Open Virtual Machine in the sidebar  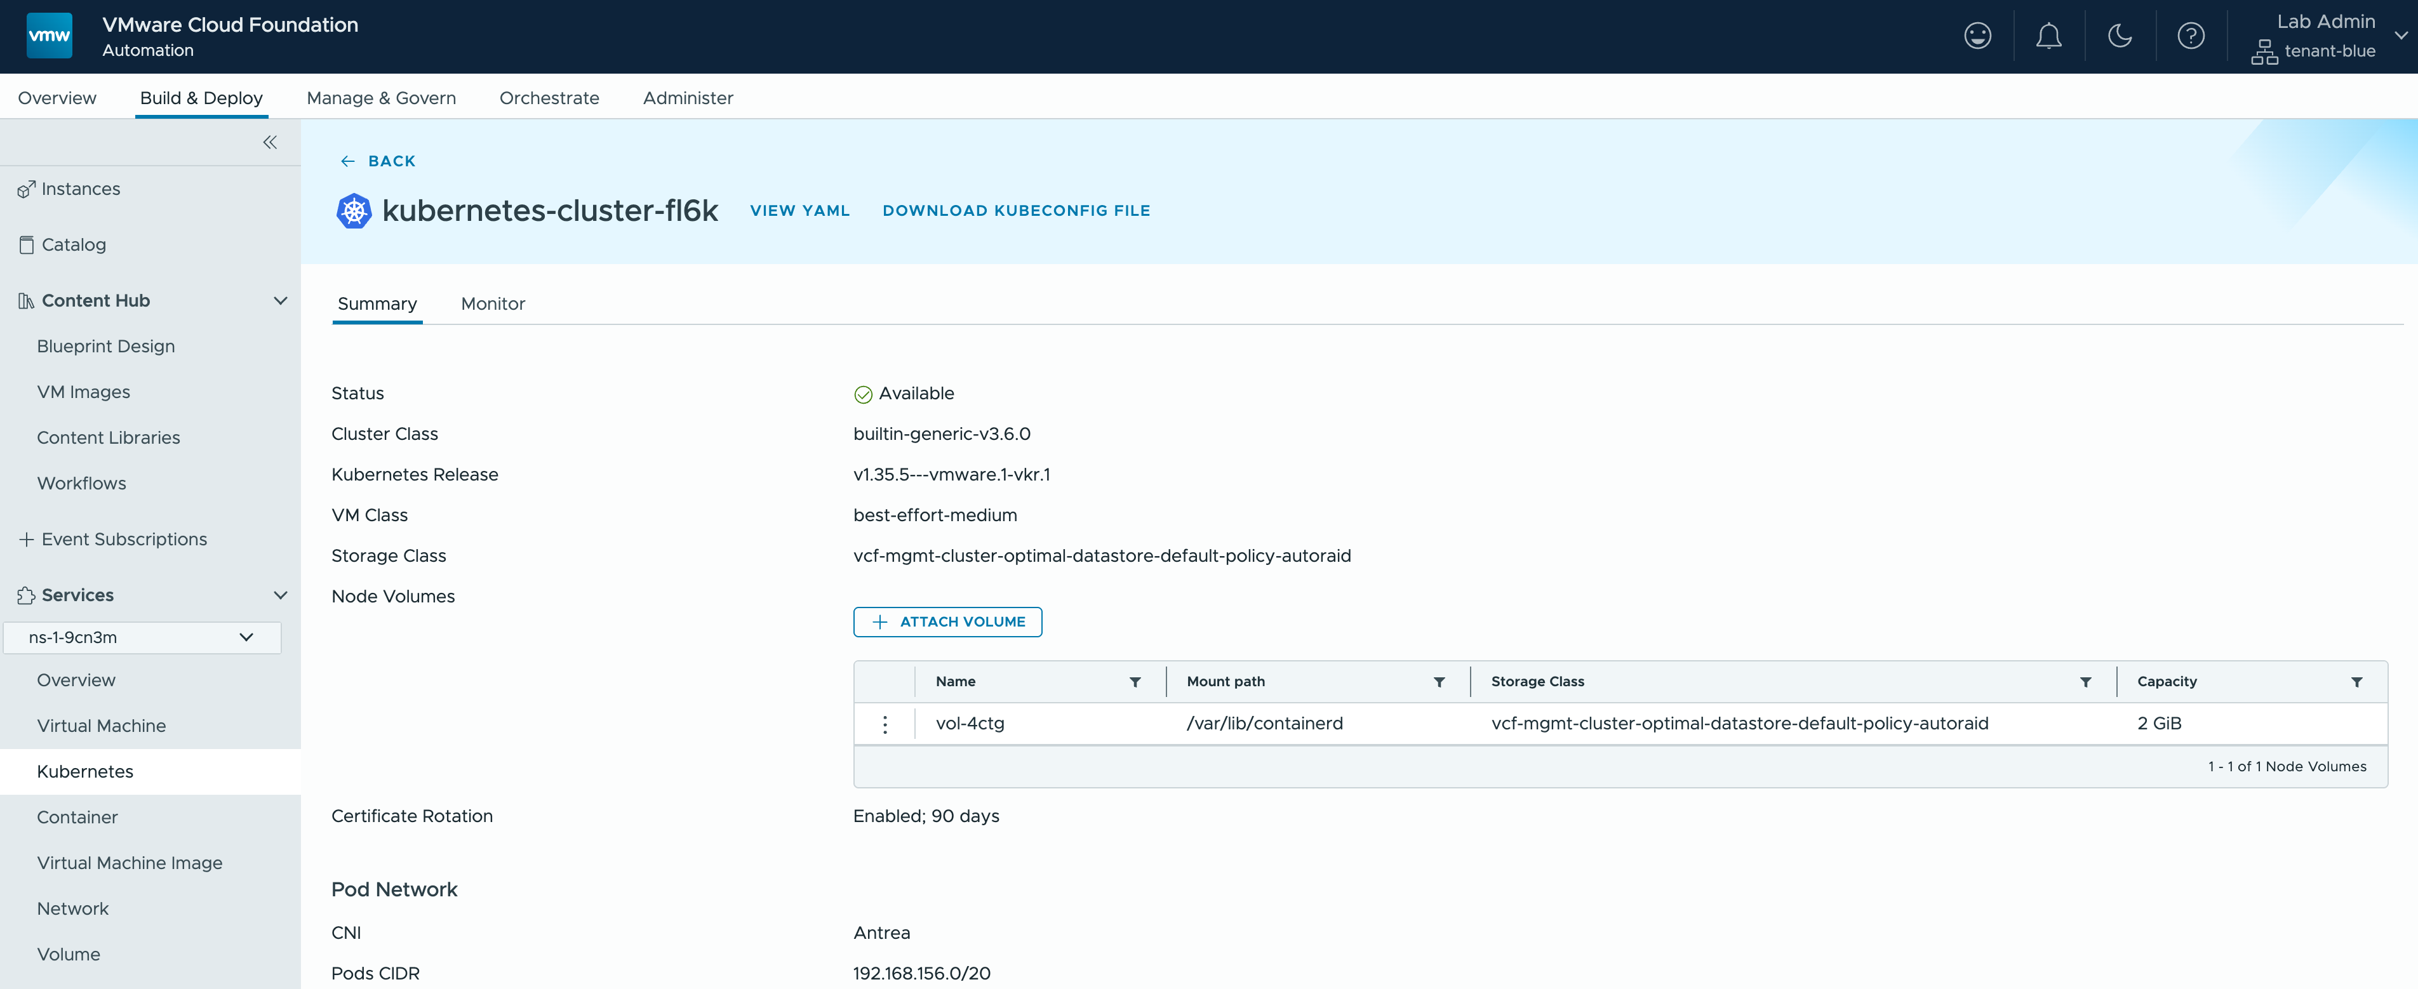(102, 726)
